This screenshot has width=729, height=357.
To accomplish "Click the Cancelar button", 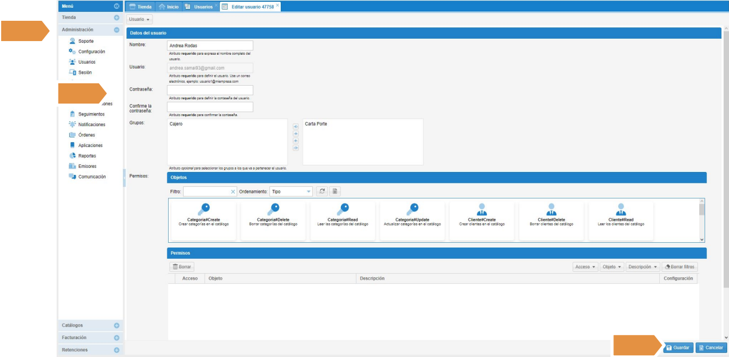I will tap(711, 347).
